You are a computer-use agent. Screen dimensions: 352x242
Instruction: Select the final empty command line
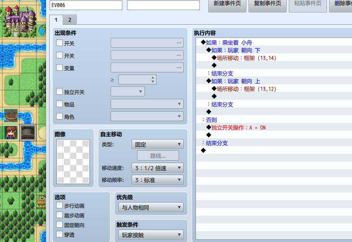click(274, 151)
